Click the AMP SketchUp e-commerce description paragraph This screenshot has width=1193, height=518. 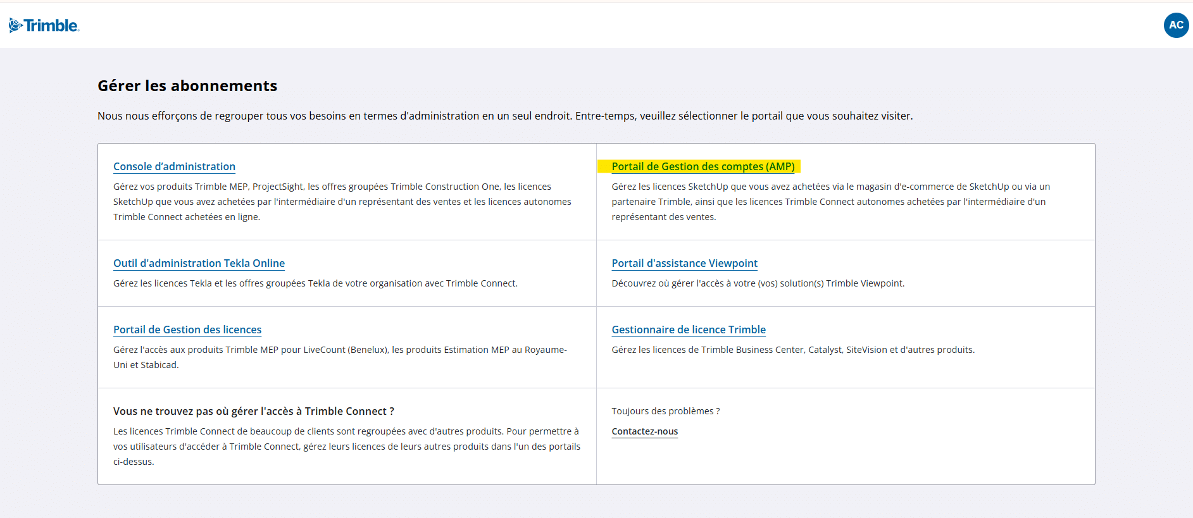[x=831, y=202]
